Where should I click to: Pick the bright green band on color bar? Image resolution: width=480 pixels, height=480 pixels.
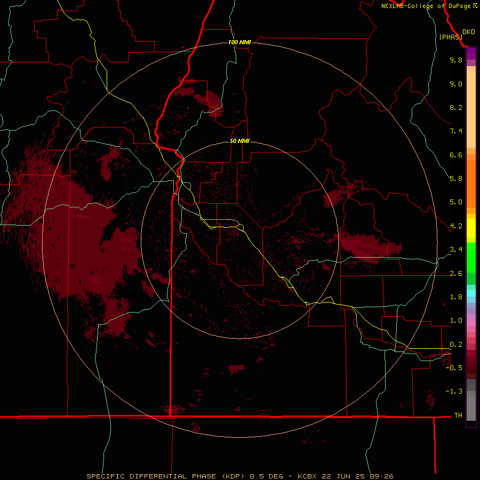coord(471,258)
